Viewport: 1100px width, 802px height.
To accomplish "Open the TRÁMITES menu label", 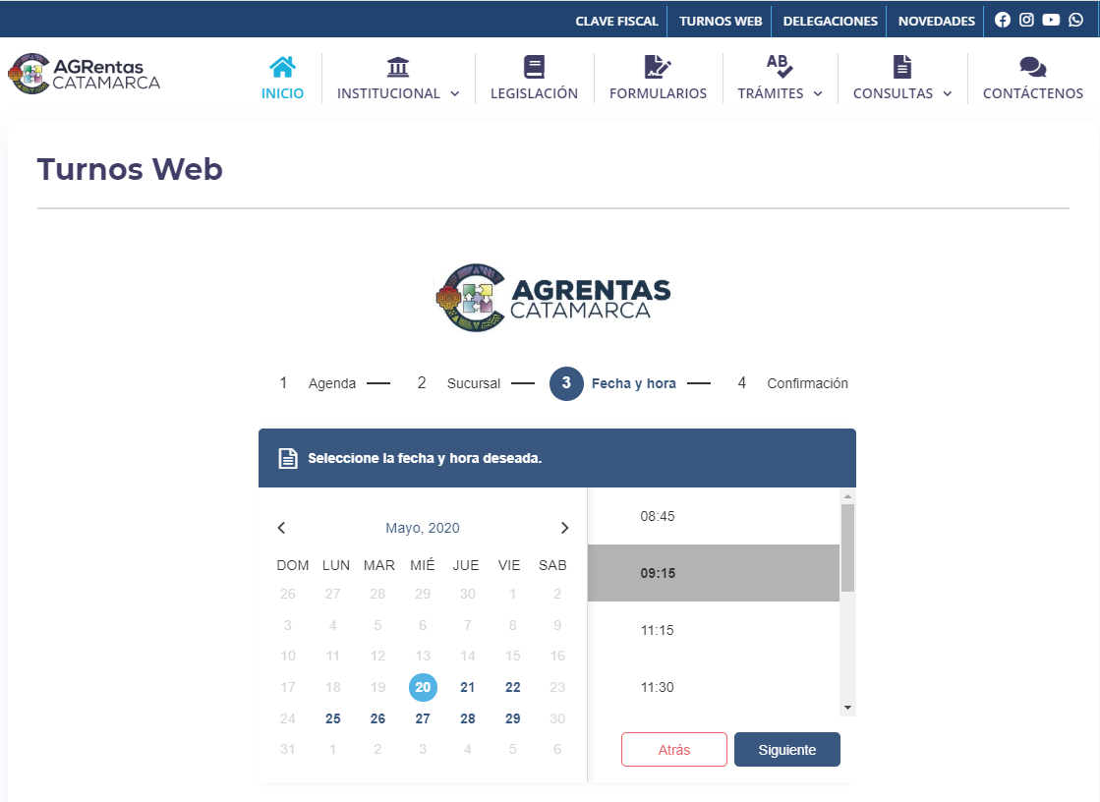I will coord(771,93).
